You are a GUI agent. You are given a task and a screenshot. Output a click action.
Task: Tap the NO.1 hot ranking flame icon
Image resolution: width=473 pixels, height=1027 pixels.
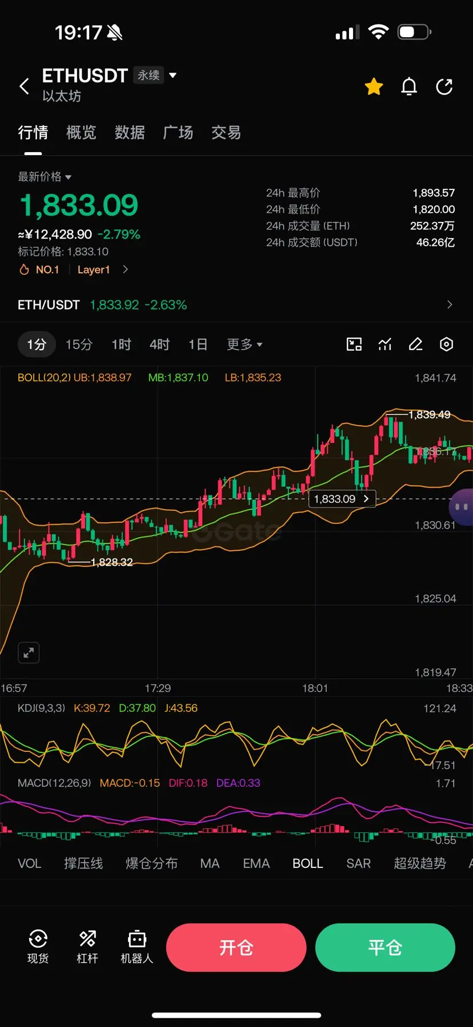(x=24, y=269)
